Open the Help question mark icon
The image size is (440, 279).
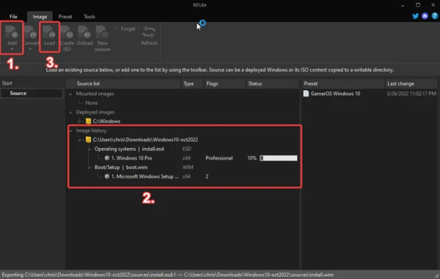[435, 16]
